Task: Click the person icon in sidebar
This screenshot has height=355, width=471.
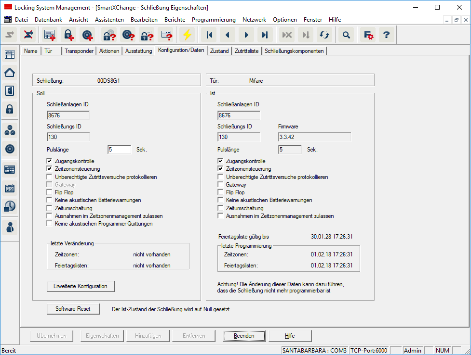Action: [x=10, y=228]
